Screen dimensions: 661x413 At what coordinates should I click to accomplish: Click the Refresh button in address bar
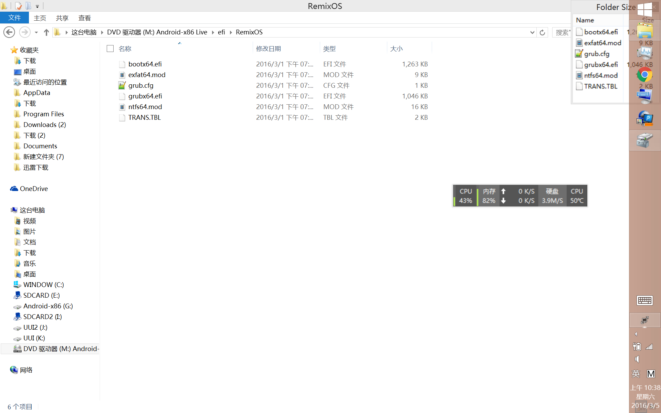(x=542, y=32)
